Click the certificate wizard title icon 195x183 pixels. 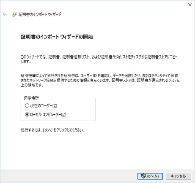coord(14,14)
